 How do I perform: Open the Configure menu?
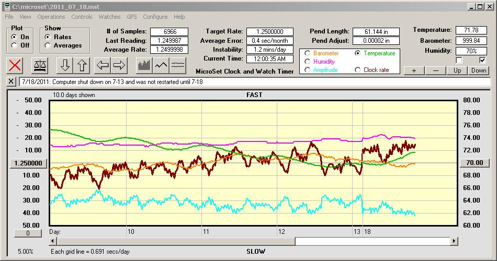tap(155, 17)
